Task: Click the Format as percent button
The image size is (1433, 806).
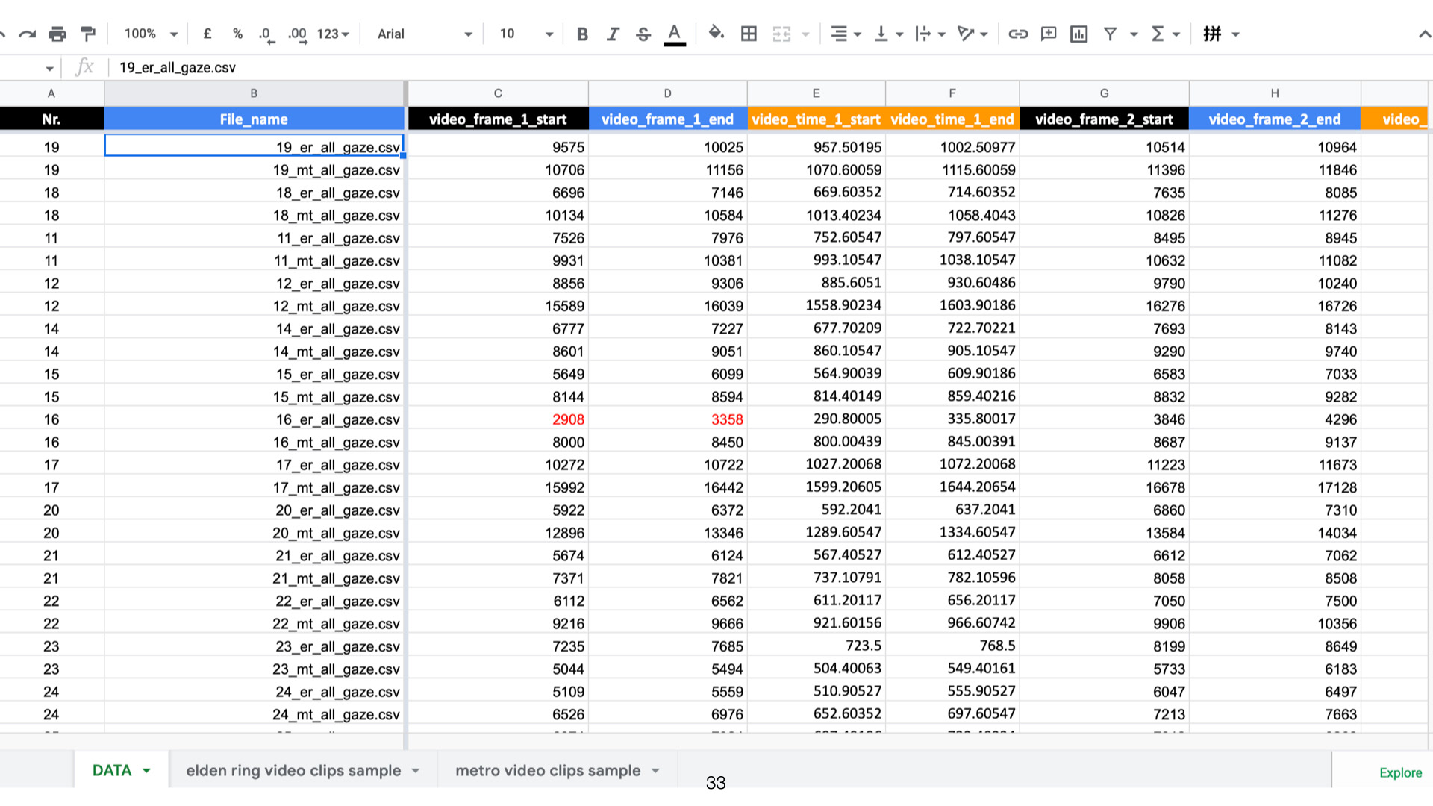Action: pos(237,34)
